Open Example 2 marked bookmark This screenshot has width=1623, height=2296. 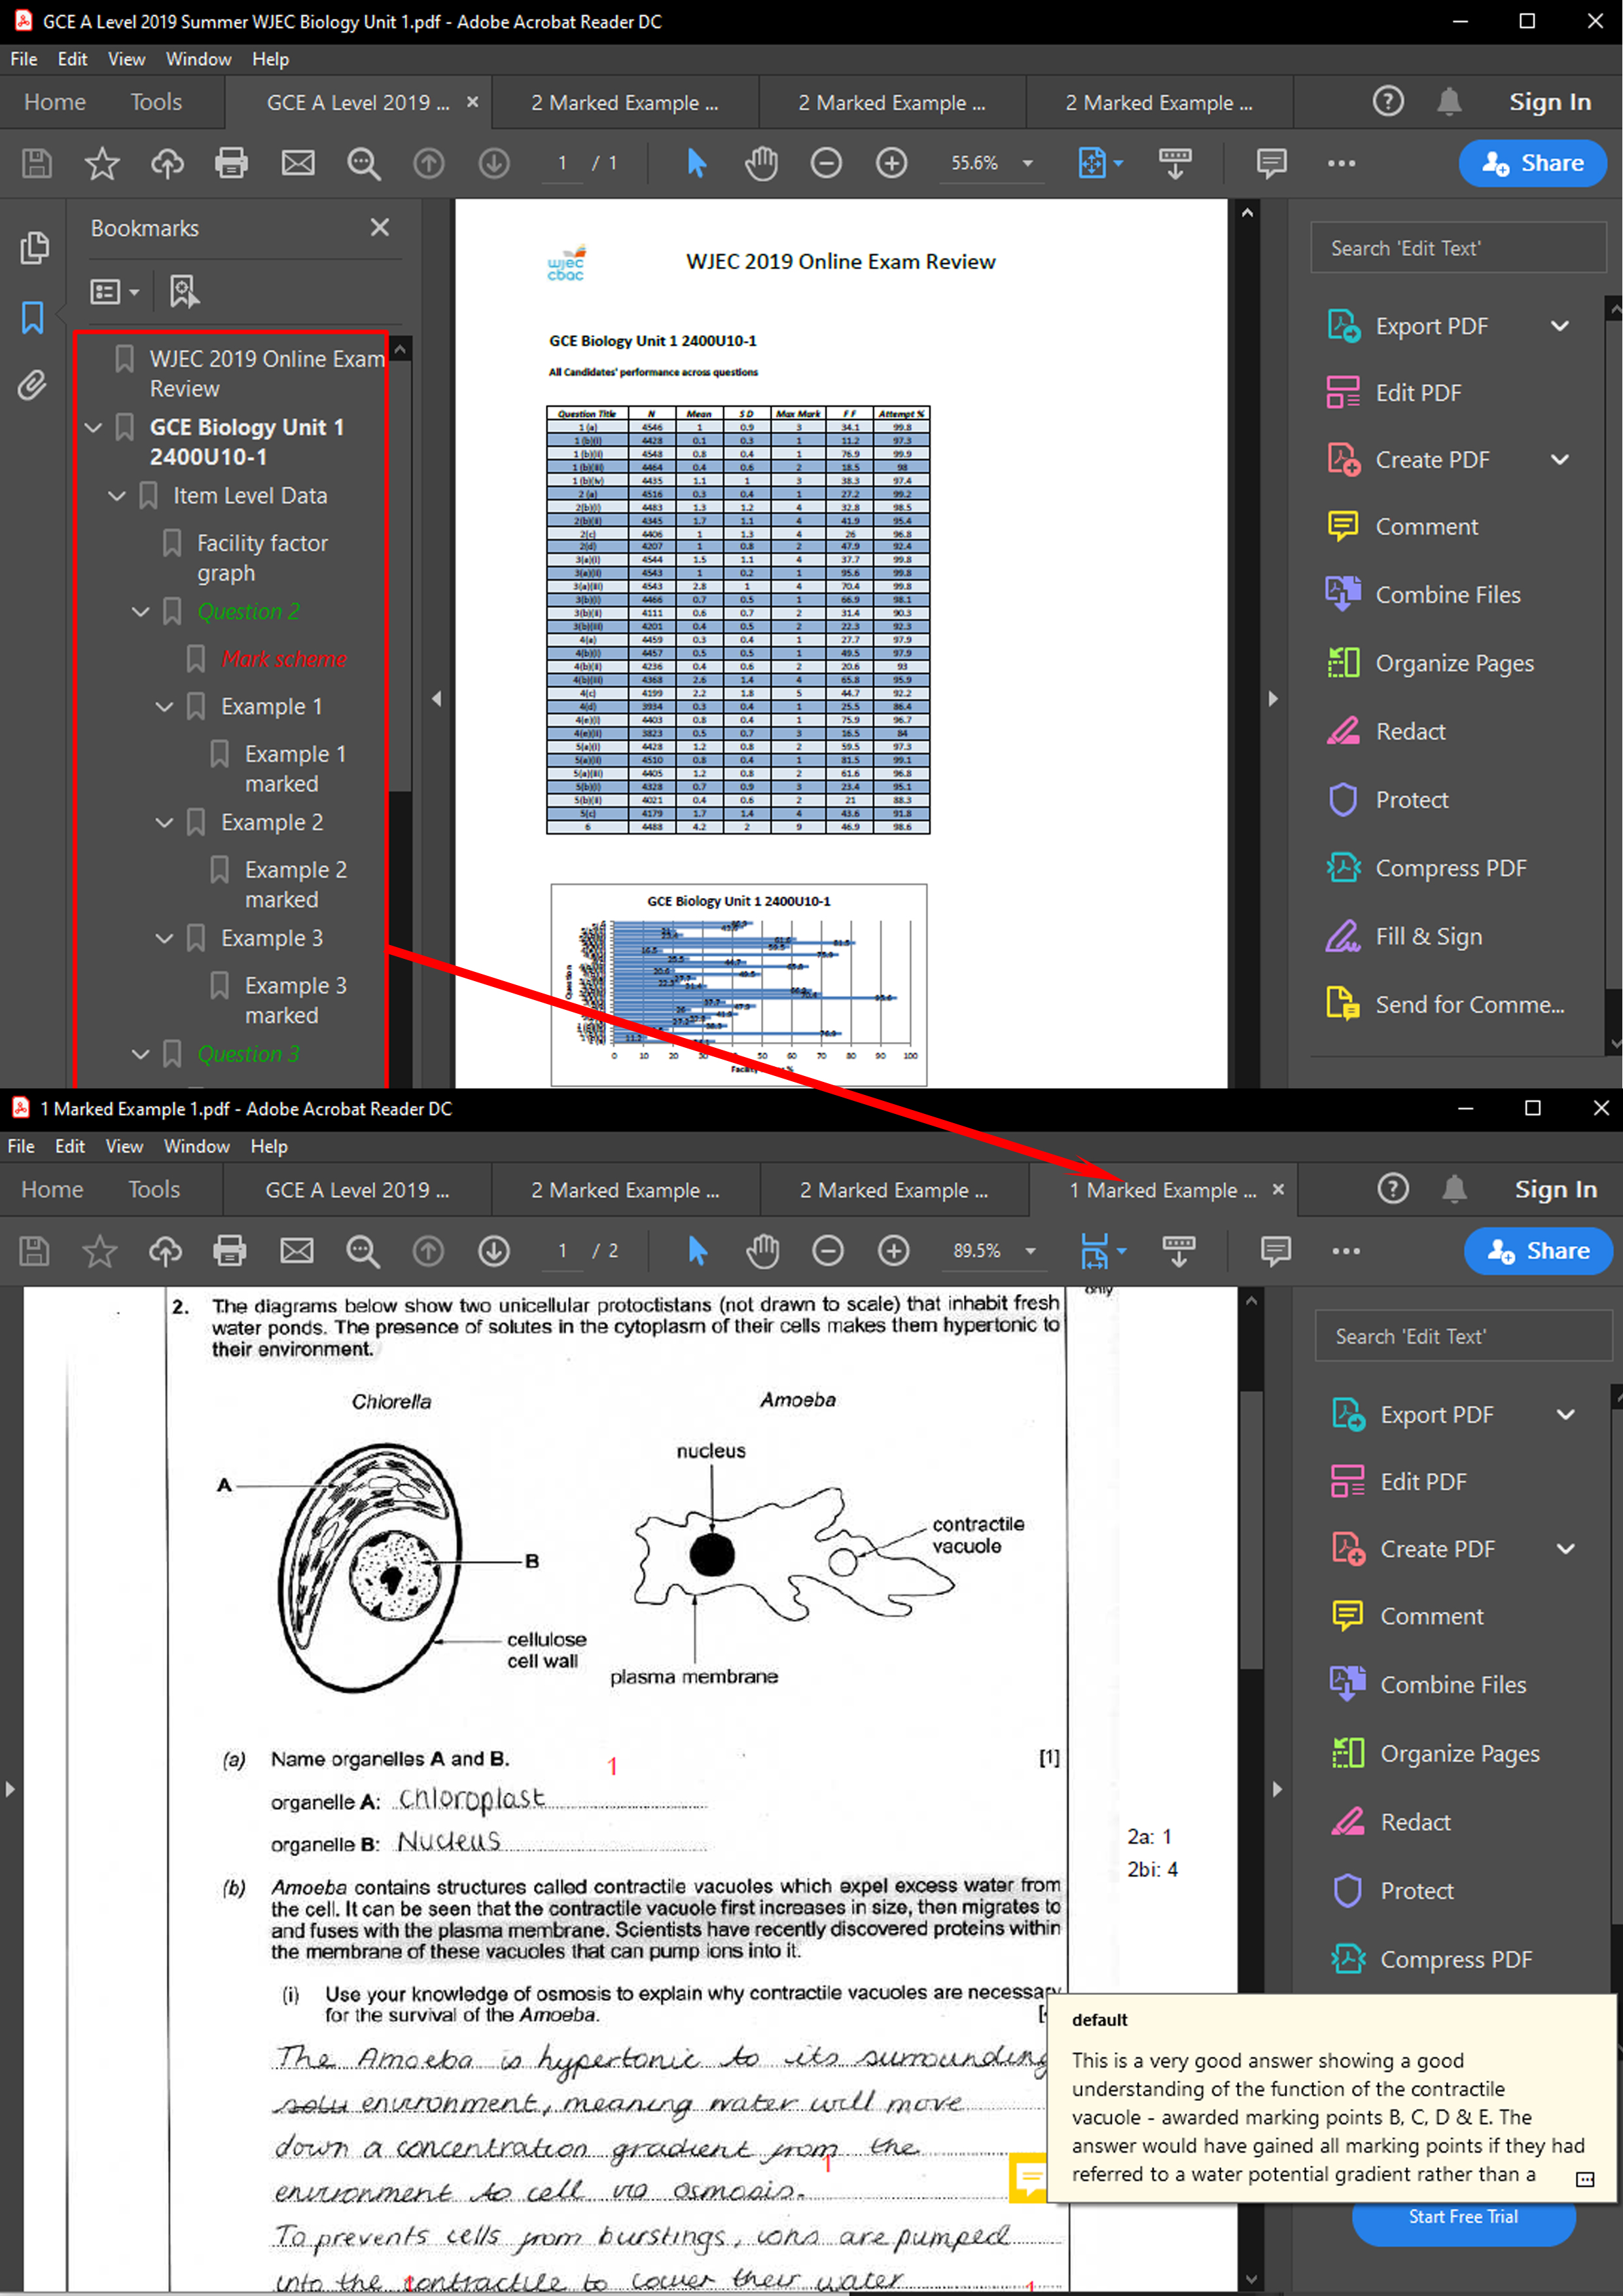tap(296, 885)
